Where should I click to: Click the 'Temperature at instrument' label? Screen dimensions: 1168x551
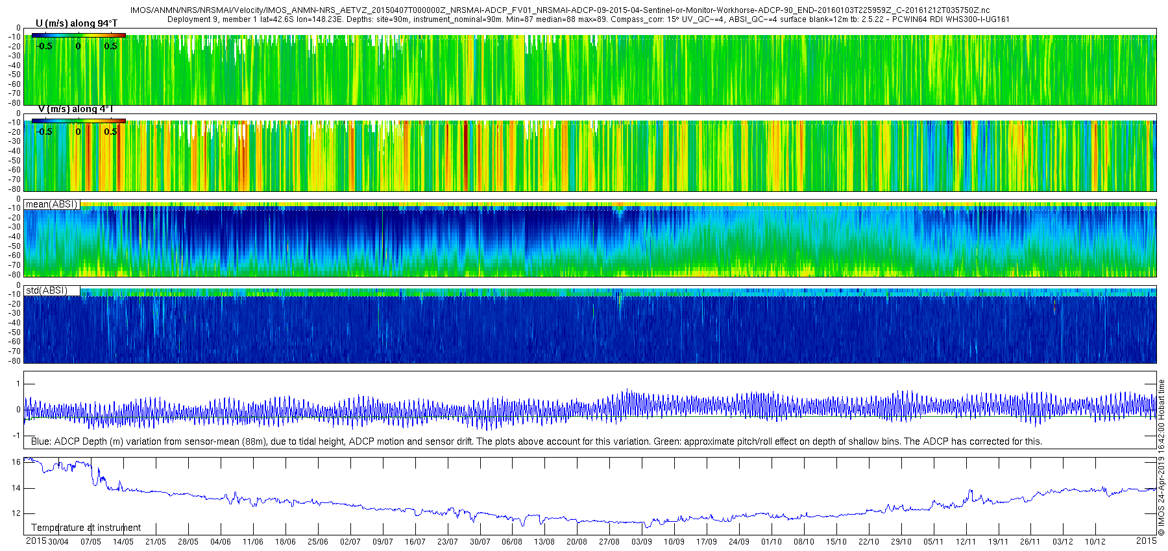tap(86, 528)
